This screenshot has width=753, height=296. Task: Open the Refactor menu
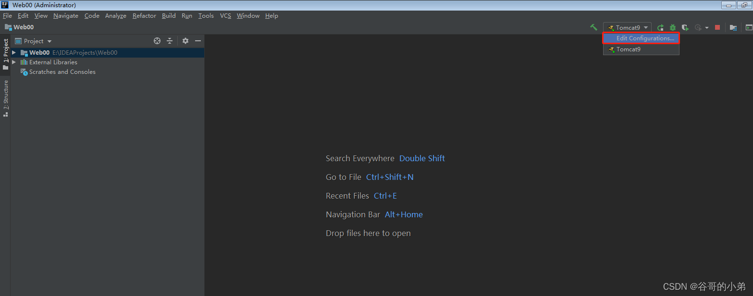(144, 16)
